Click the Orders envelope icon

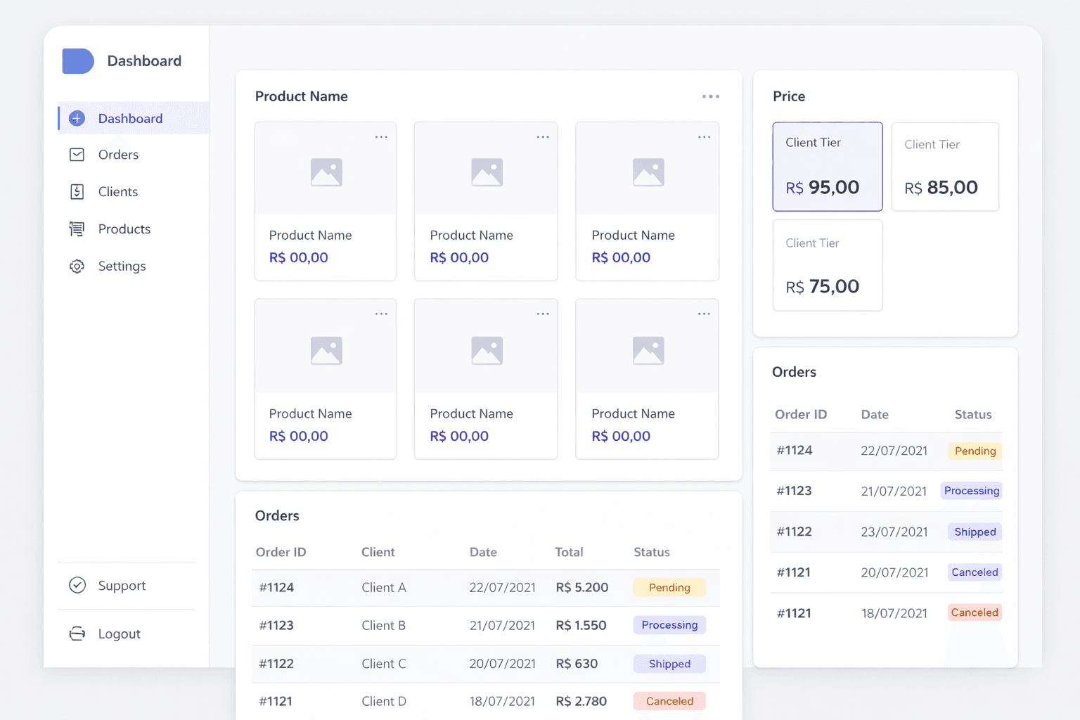tap(77, 155)
